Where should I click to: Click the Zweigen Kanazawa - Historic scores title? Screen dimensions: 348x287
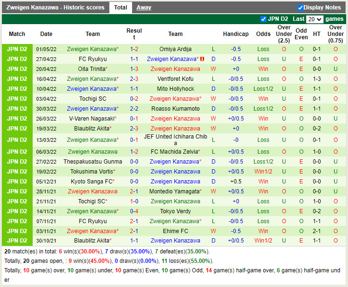pos(55,8)
